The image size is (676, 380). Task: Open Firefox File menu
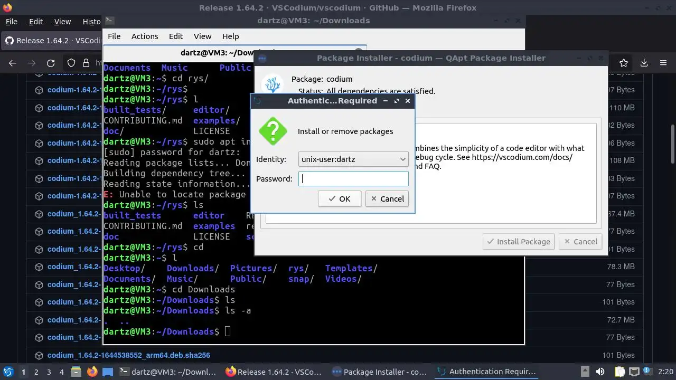(x=11, y=22)
